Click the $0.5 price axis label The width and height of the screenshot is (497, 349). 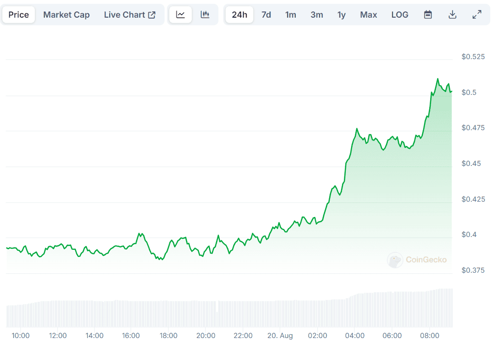pyautogui.click(x=469, y=92)
